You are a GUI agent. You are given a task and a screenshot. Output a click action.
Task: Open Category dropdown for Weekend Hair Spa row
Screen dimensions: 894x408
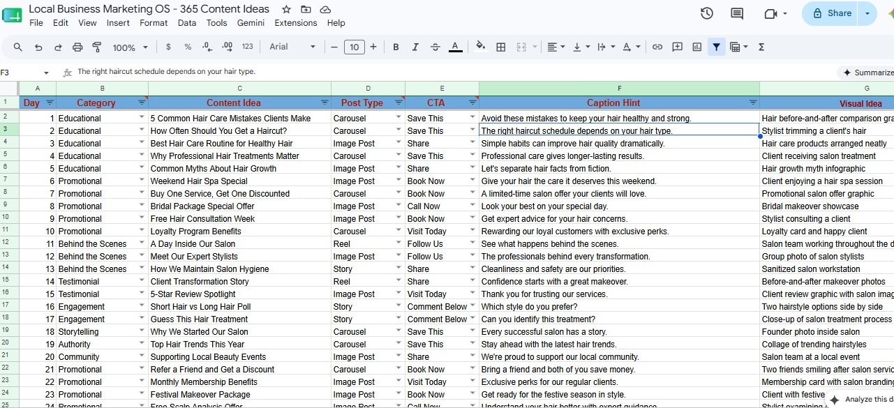142,181
